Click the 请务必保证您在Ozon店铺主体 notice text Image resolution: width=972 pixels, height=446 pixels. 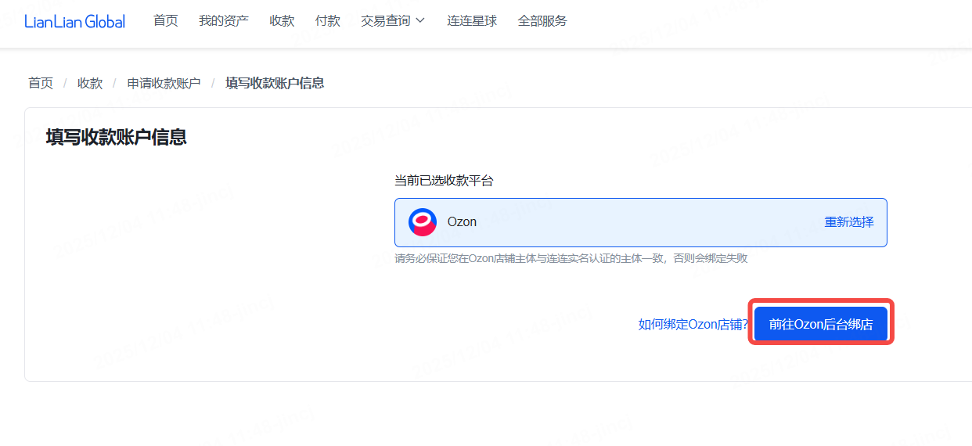pyautogui.click(x=571, y=258)
